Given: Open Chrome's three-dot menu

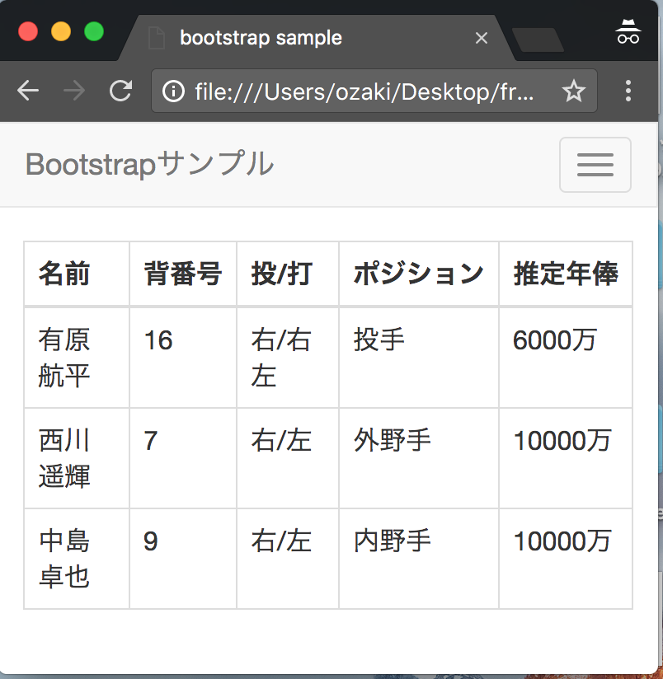Looking at the screenshot, I should [628, 91].
